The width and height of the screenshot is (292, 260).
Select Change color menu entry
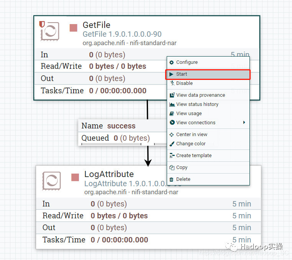pyautogui.click(x=208, y=144)
